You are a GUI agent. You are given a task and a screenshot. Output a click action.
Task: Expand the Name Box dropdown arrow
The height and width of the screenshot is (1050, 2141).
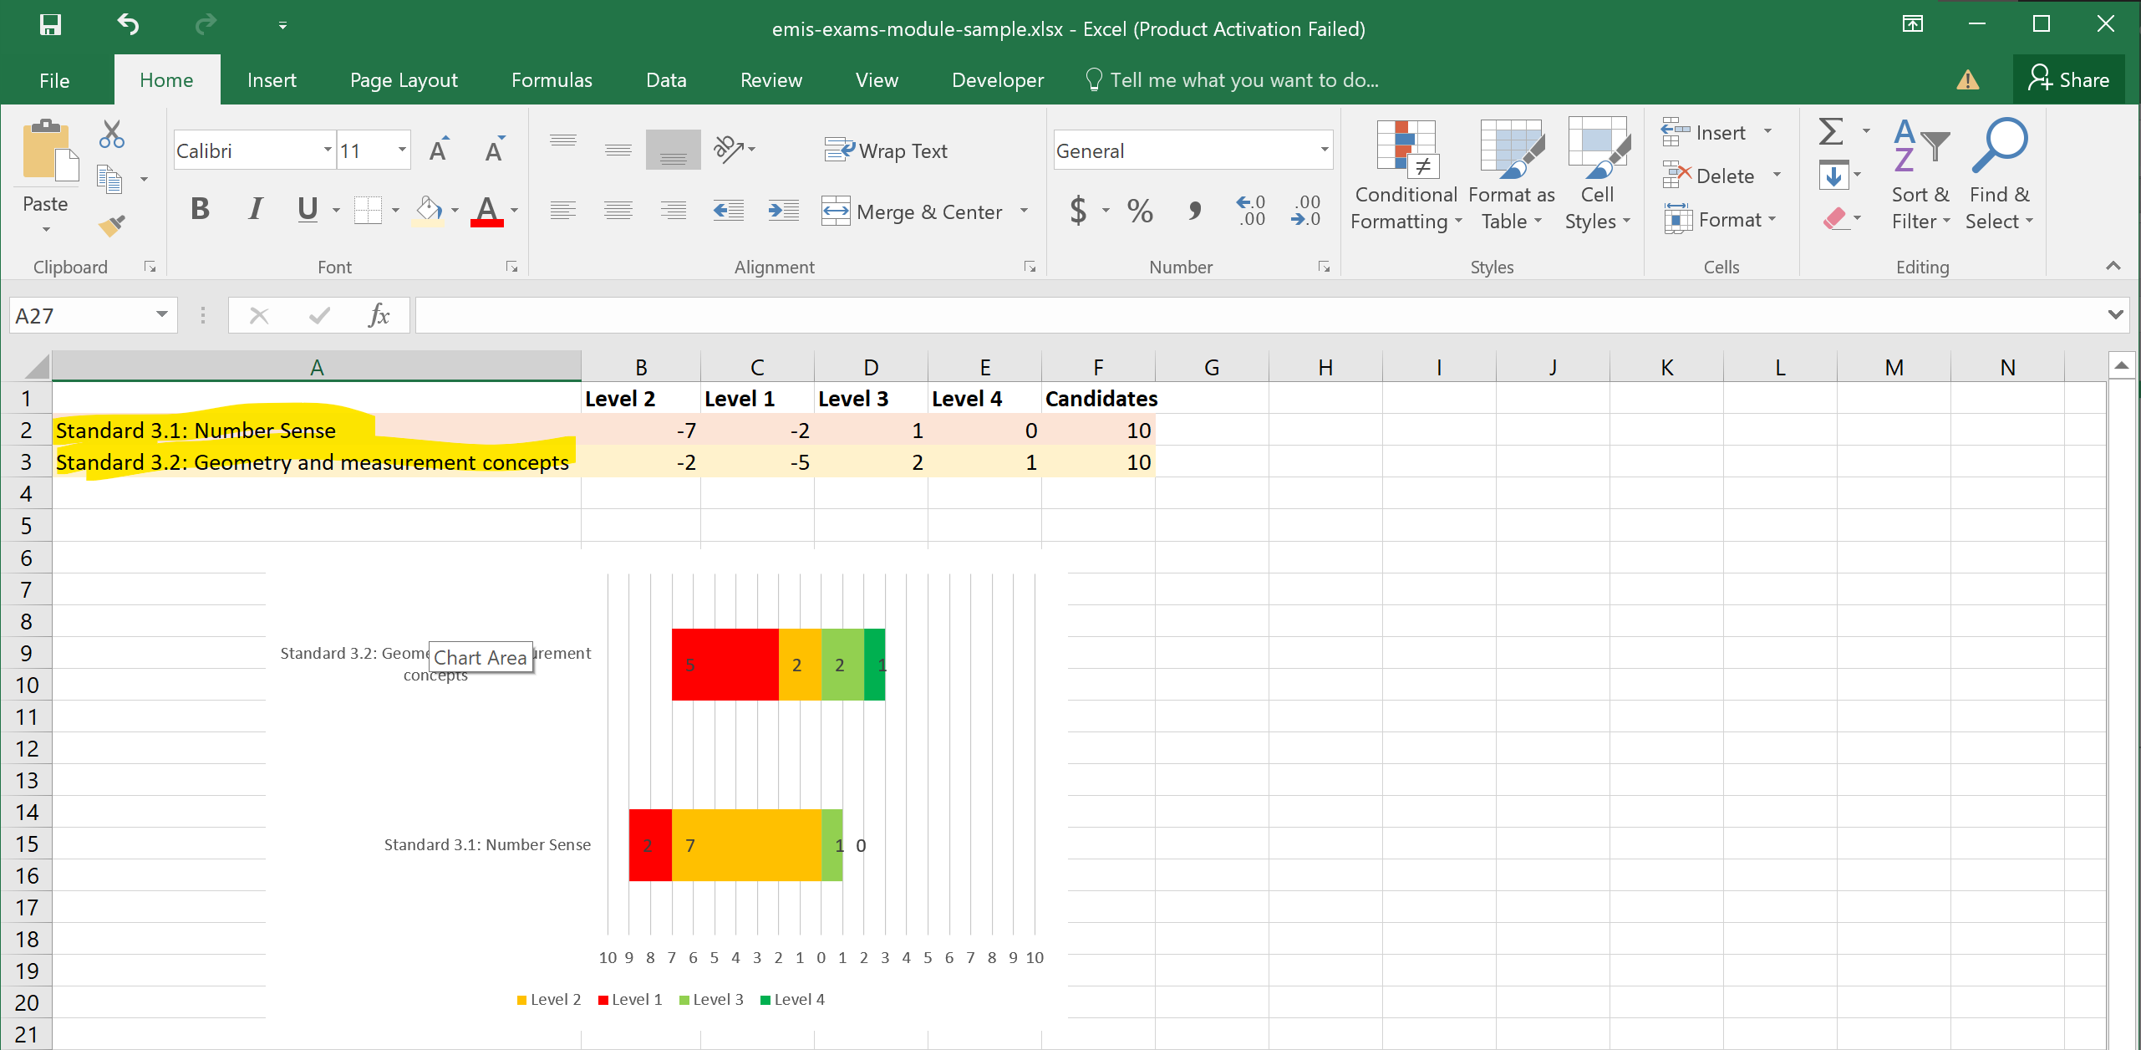[x=162, y=315]
